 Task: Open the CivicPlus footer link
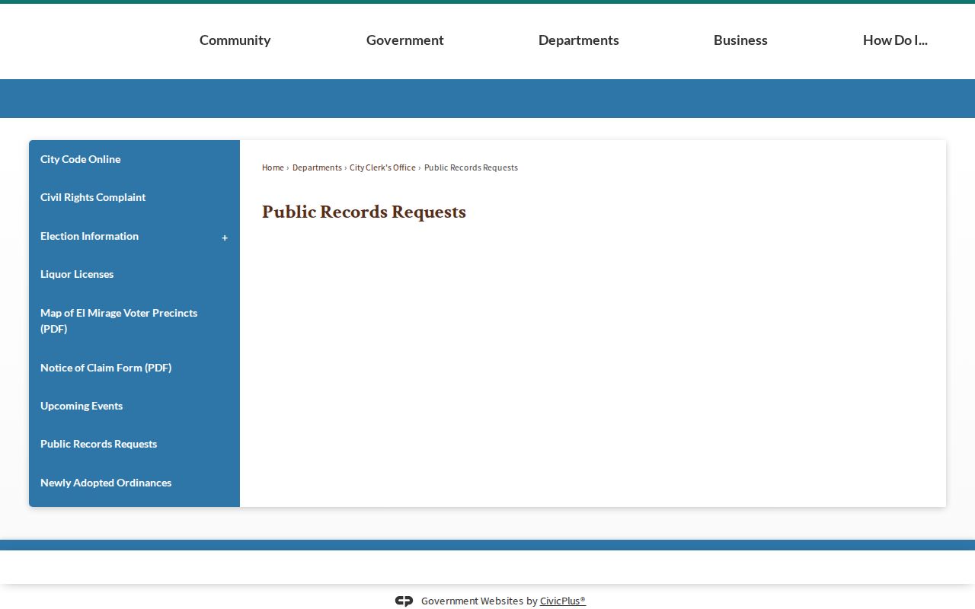(x=563, y=601)
